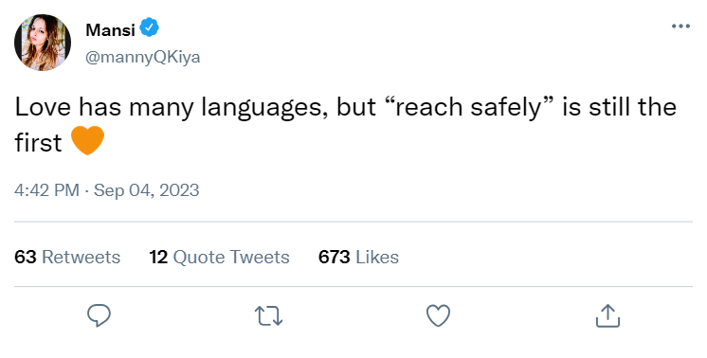Share the tweet via share icon

(607, 315)
